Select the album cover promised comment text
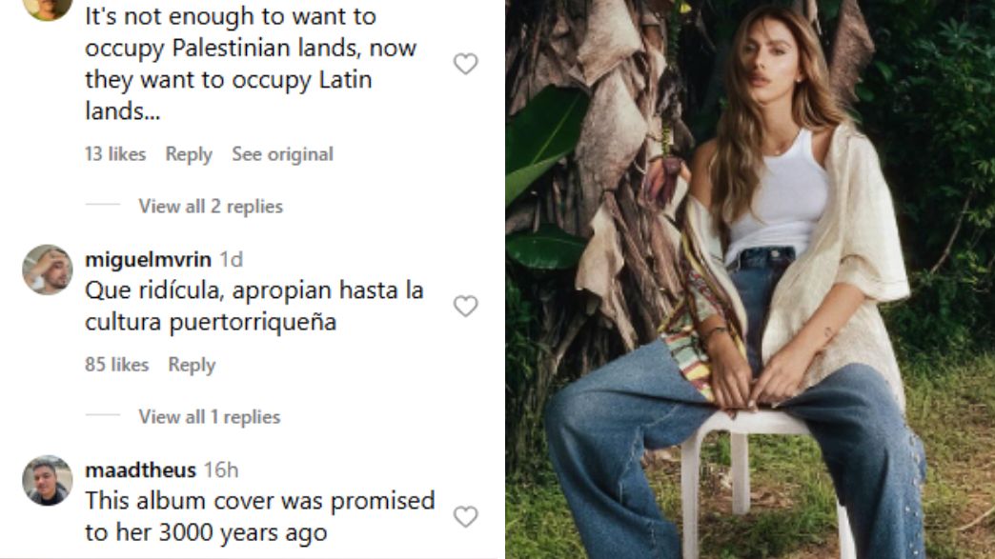The image size is (995, 559). [x=260, y=516]
